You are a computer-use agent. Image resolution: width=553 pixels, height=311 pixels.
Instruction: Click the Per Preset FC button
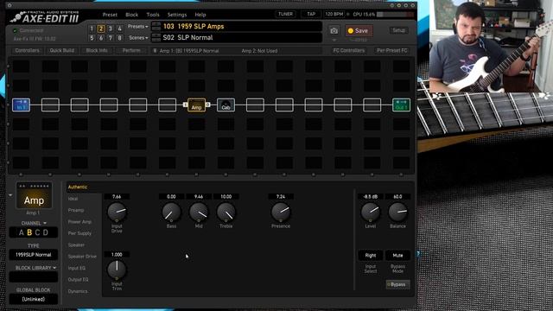[391, 51]
